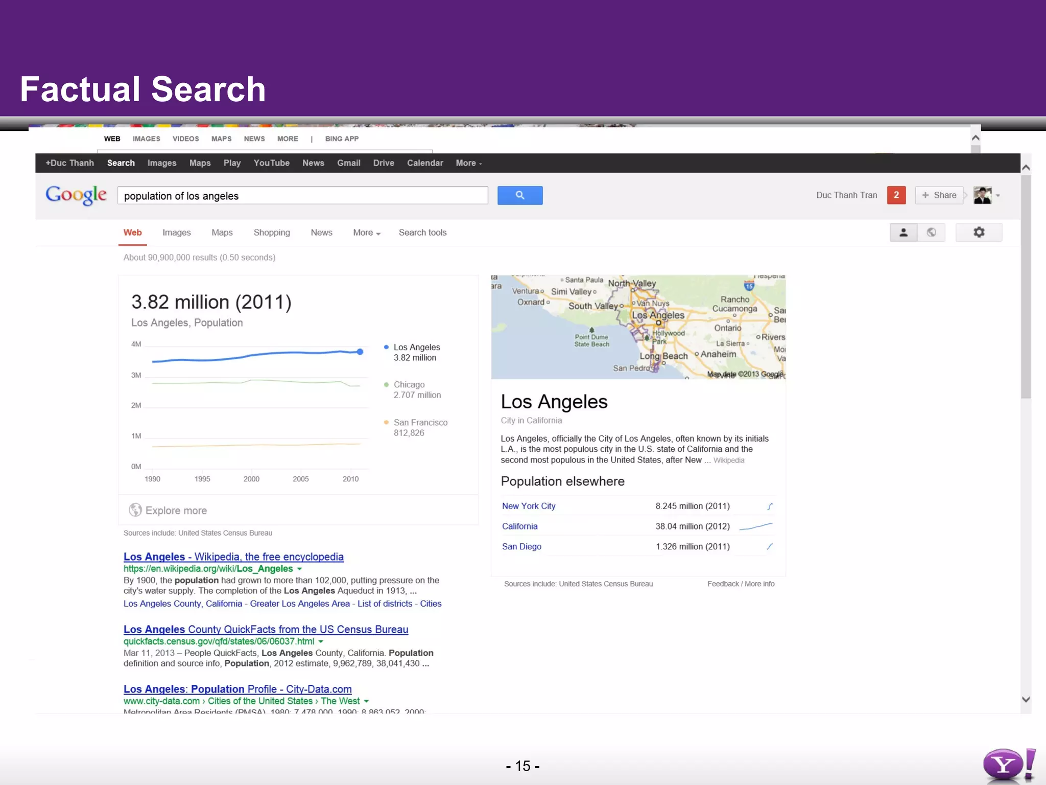Open New York City population sparkline
Viewport: 1046px width, 785px height.
(x=770, y=506)
